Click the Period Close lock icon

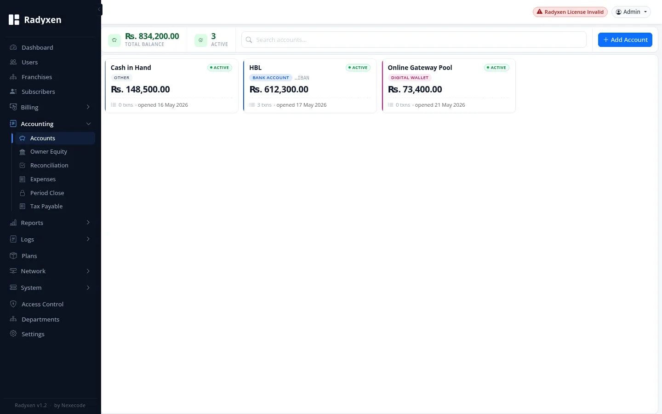click(22, 193)
